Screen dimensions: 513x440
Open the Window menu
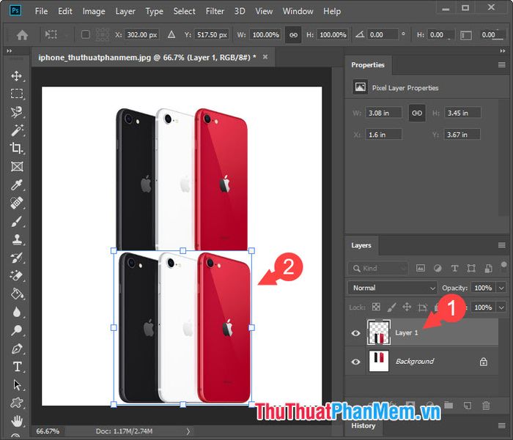point(298,11)
